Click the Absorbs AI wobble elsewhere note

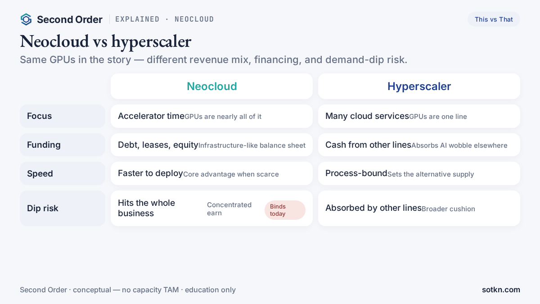[459, 145]
